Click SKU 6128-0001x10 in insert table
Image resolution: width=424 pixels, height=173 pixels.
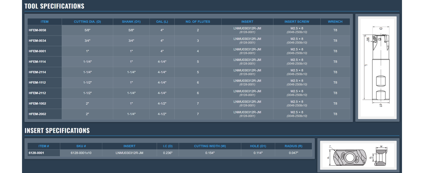[x=81, y=153]
